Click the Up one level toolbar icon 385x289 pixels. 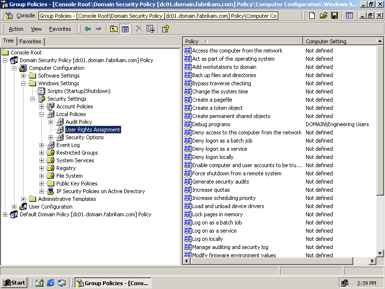click(x=114, y=29)
